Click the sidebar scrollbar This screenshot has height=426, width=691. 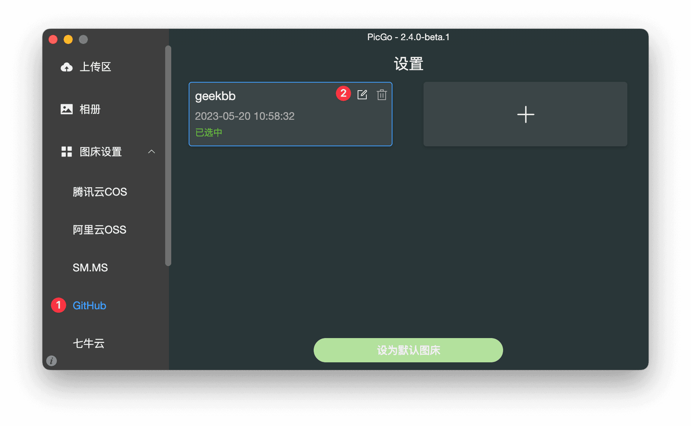pyautogui.click(x=167, y=155)
